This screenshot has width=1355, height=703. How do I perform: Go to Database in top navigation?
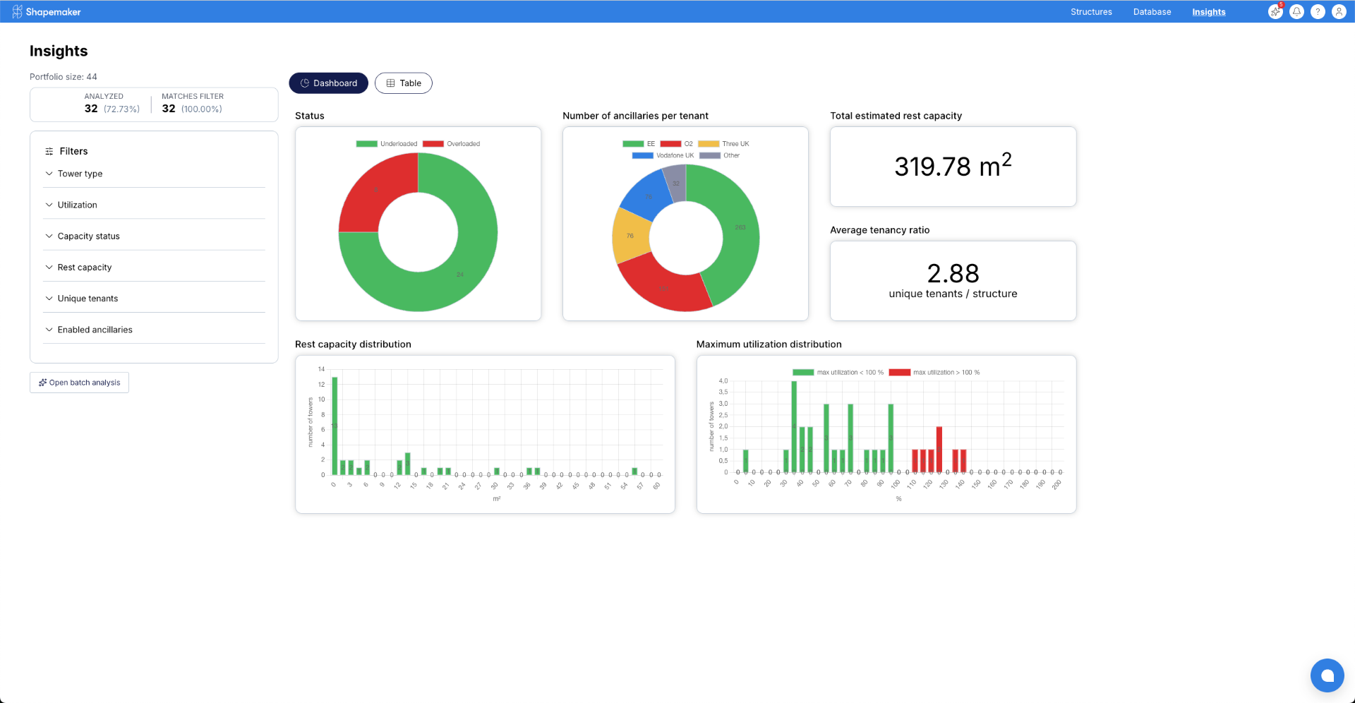tap(1152, 12)
